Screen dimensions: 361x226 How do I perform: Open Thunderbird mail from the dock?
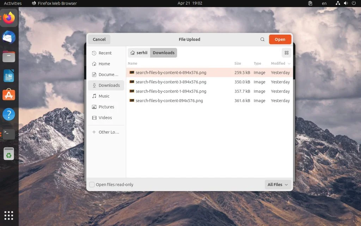pos(9,36)
